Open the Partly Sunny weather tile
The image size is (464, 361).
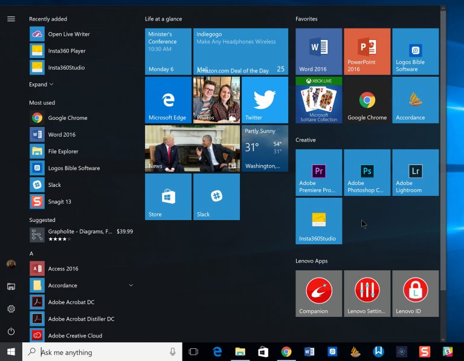pyautogui.click(x=265, y=148)
